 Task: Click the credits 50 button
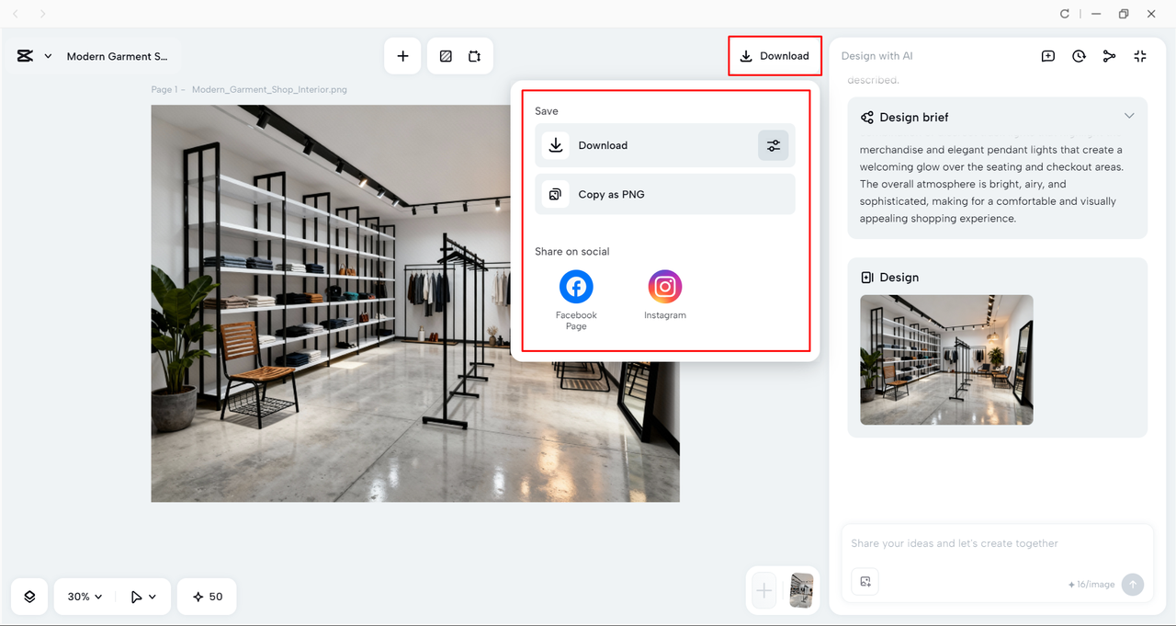point(207,597)
